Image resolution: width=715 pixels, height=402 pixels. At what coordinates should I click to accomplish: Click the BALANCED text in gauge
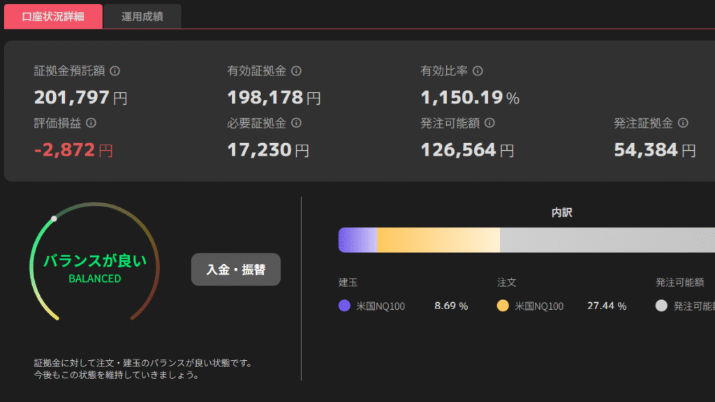click(95, 278)
